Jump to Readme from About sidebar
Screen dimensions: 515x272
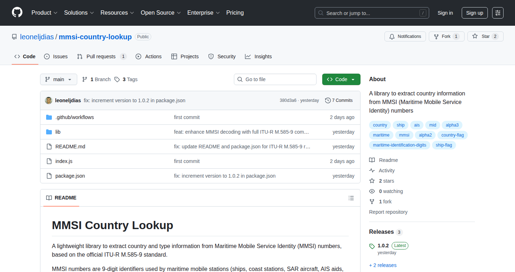[x=384, y=160]
